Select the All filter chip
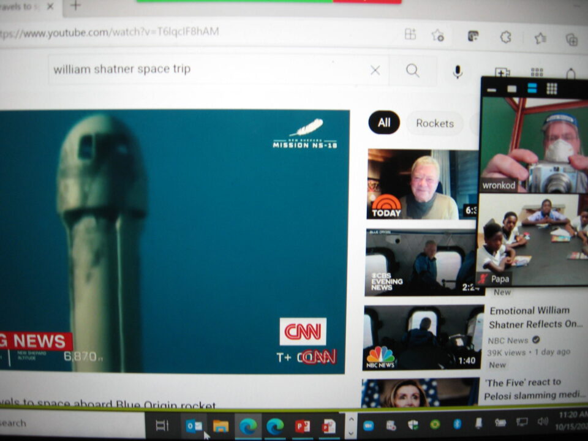Image resolution: width=588 pixels, height=441 pixels. tap(384, 123)
